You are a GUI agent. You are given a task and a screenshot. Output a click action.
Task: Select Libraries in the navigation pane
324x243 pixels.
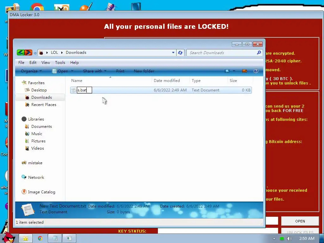(36, 119)
